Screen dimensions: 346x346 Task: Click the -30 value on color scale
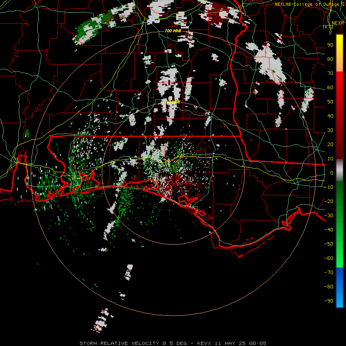(329, 216)
